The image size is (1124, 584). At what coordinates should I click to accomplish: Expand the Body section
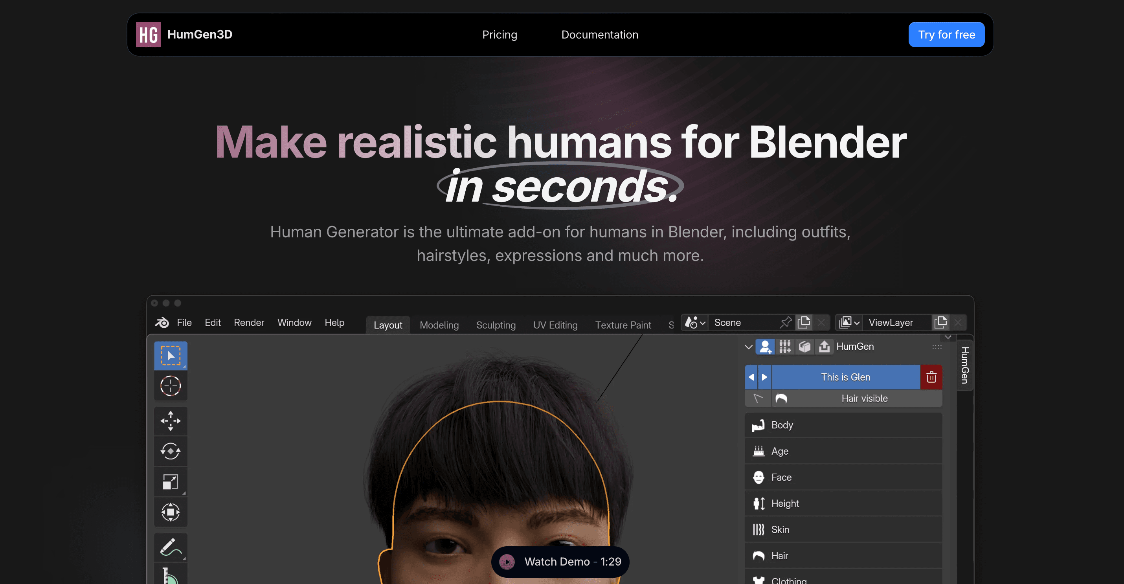(843, 425)
